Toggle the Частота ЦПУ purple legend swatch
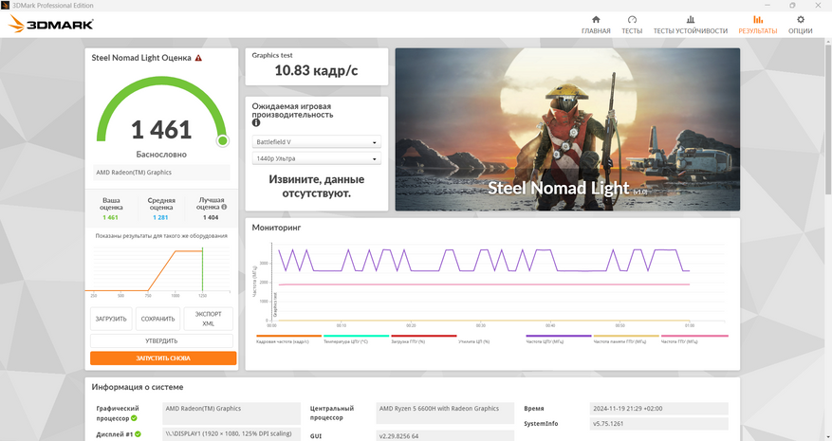This screenshot has width=832, height=441. tap(558, 336)
